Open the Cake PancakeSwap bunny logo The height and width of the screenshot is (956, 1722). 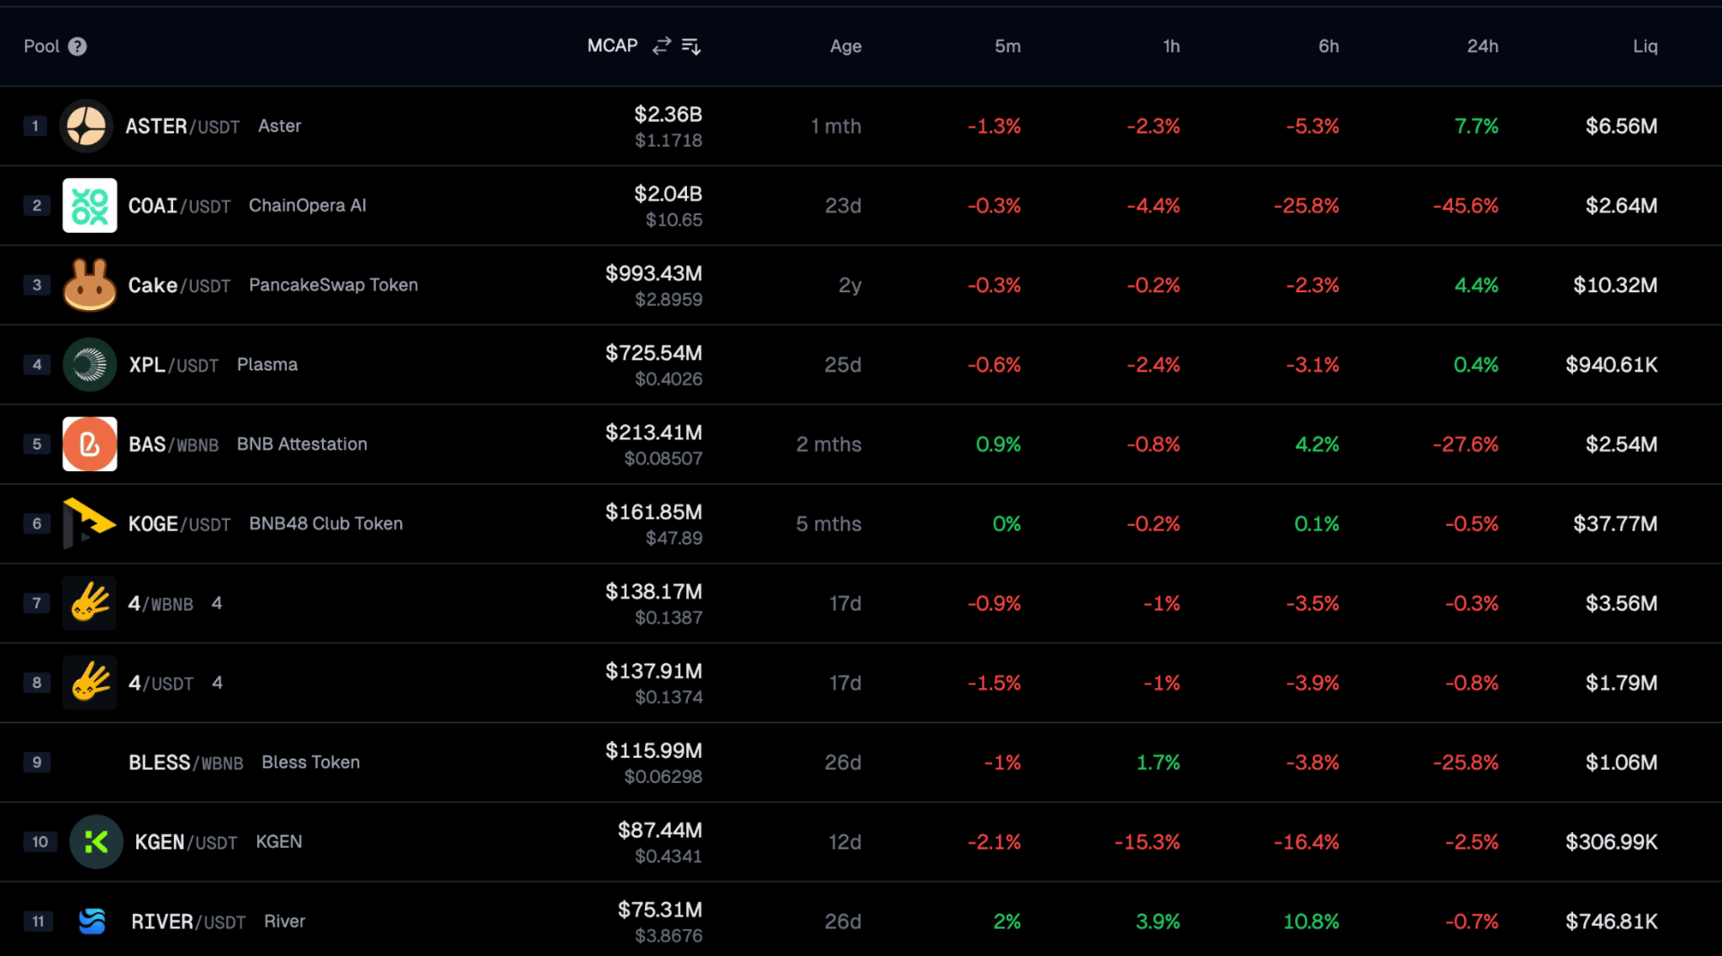[x=90, y=285]
